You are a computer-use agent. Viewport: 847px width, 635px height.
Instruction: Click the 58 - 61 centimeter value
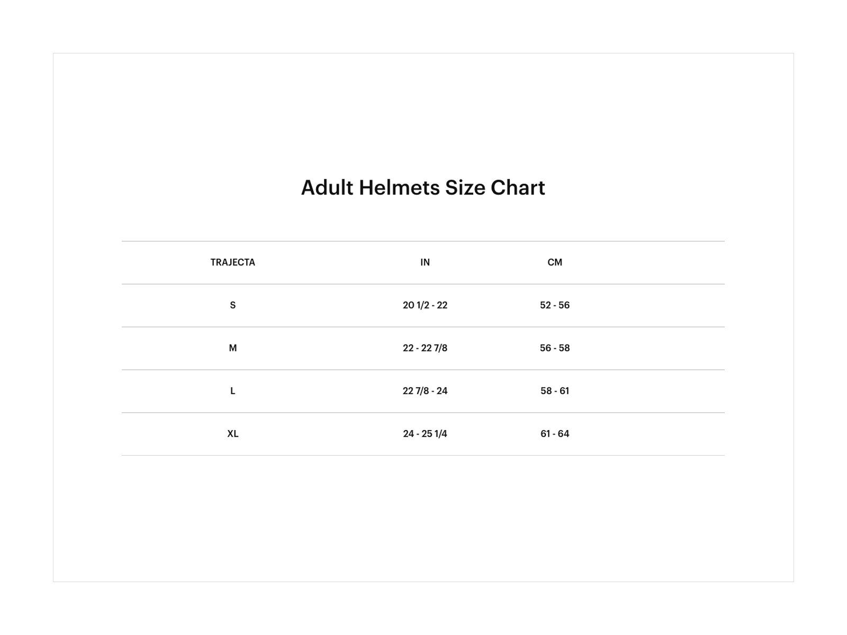[x=555, y=391]
